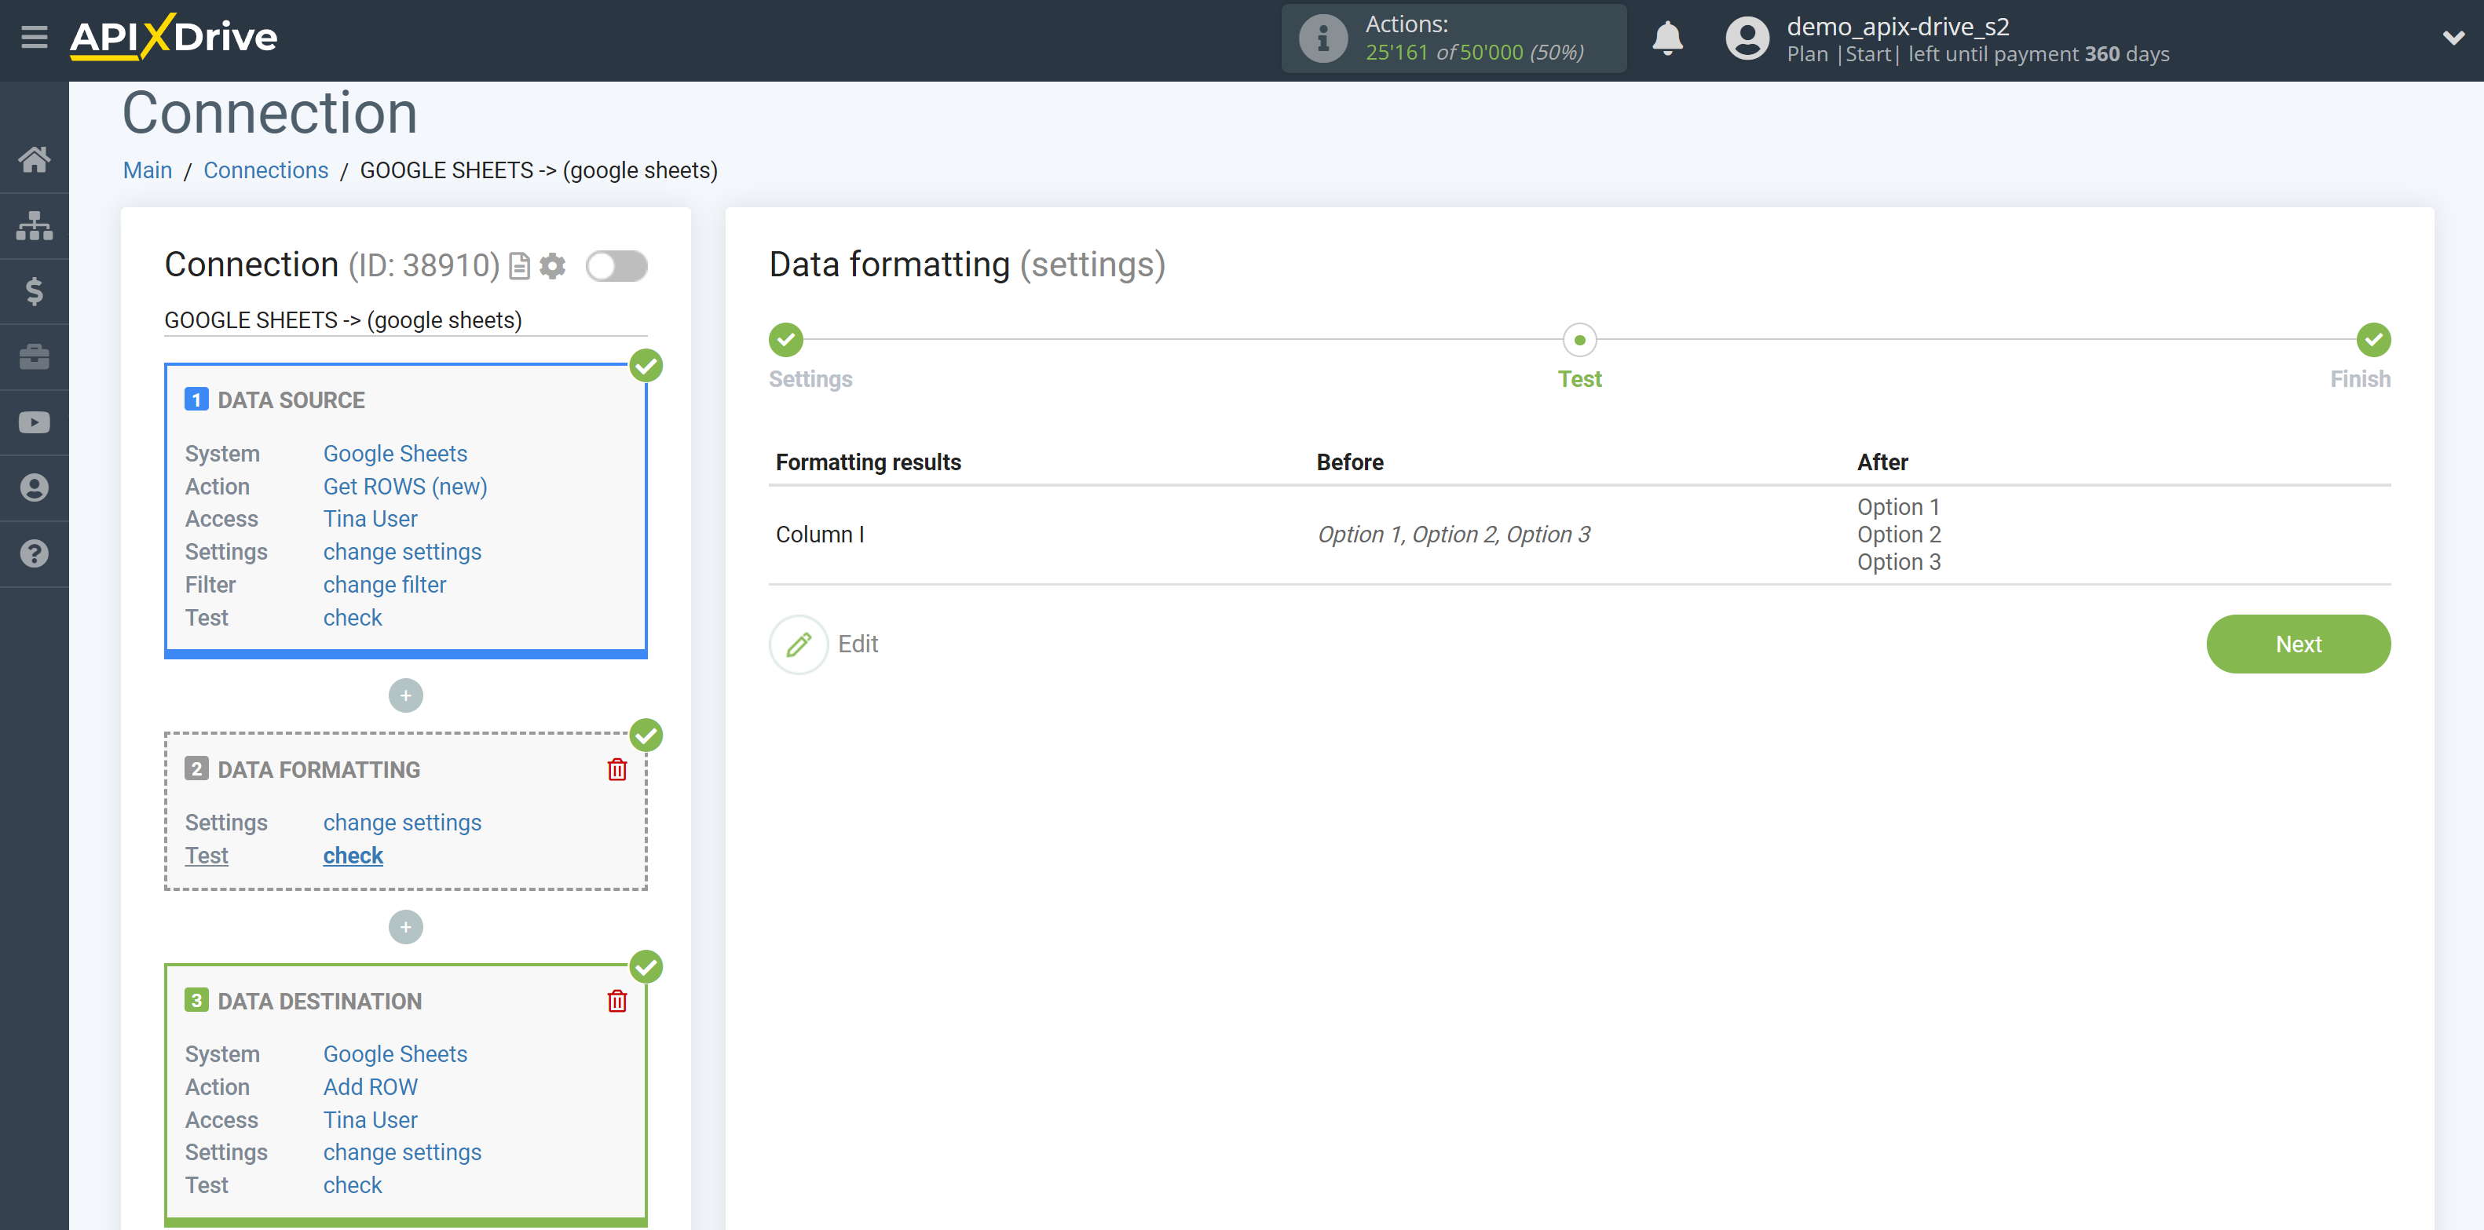Click the ApiX-Drive logo
2484x1230 pixels.
click(174, 38)
